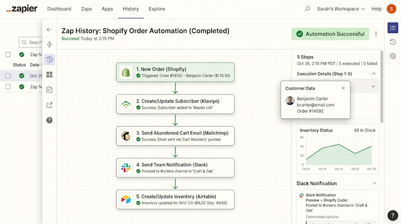Screen dimensions: 401x224
Task: Go back with the left arrow icon
Action: (50, 29)
